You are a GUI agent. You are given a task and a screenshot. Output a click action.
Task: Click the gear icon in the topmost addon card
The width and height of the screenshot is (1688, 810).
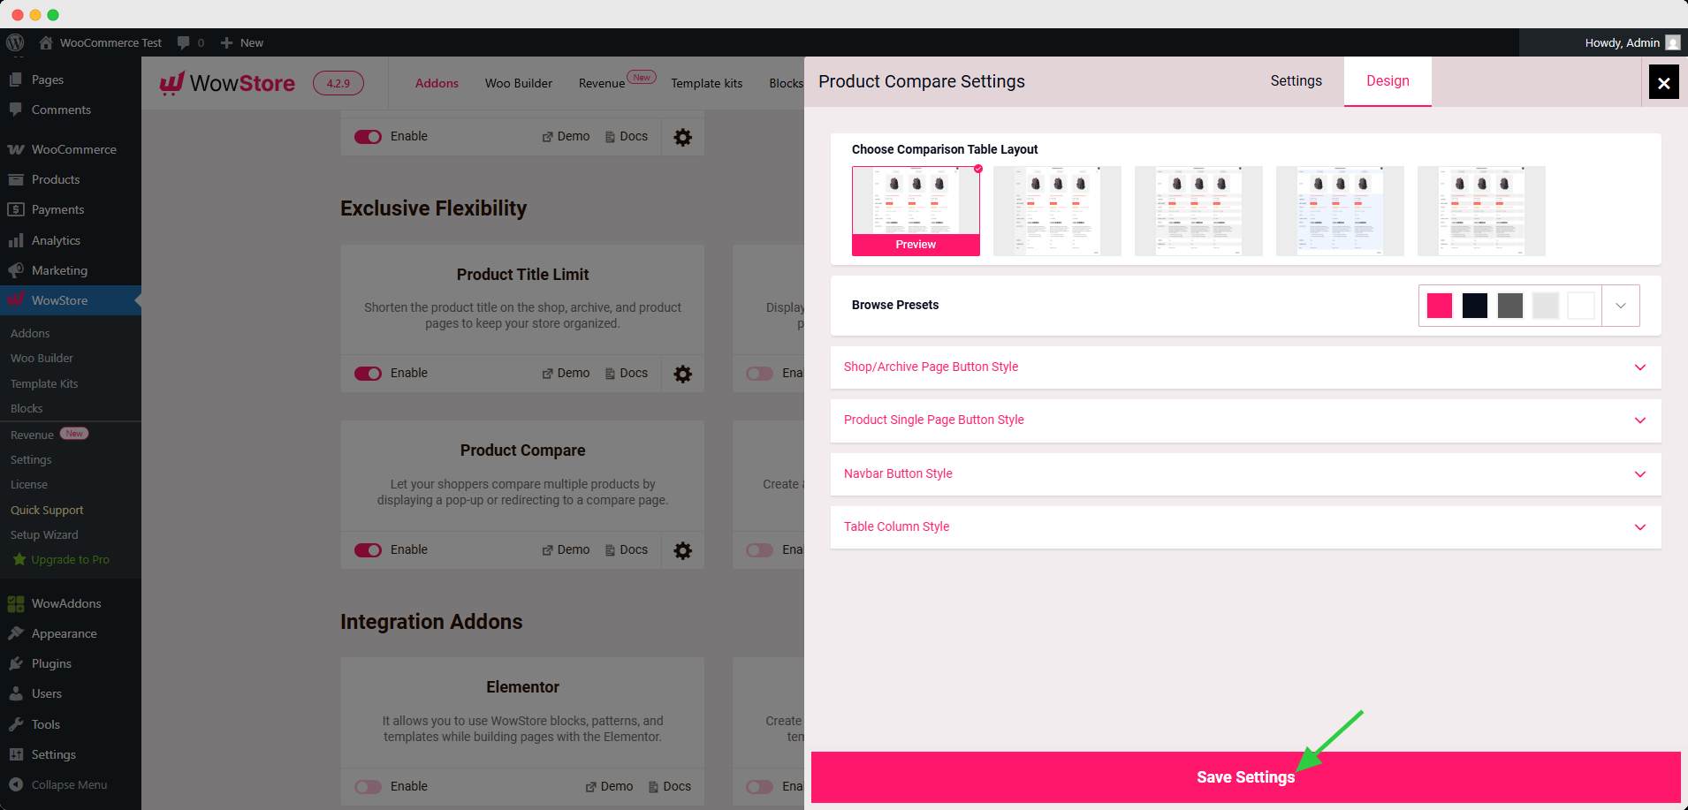point(682,137)
